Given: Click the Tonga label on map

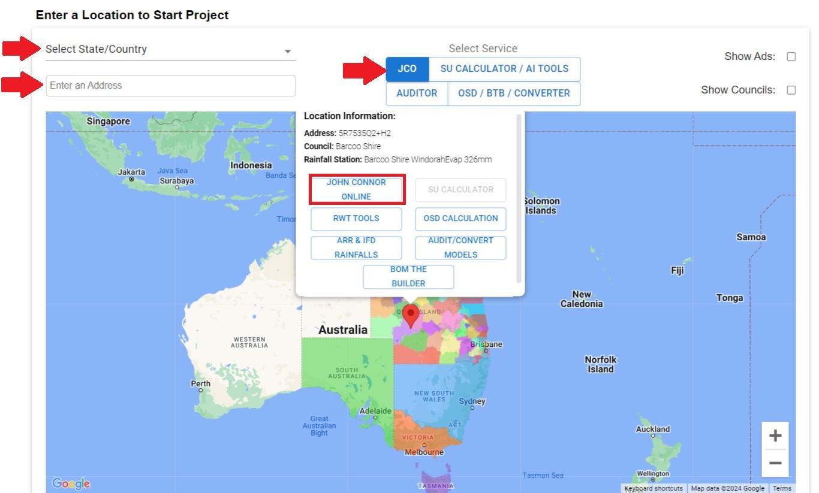Looking at the screenshot, I should point(730,298).
